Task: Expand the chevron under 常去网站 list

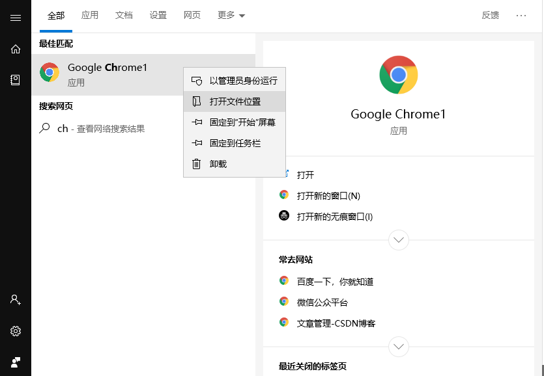Action: (x=399, y=347)
